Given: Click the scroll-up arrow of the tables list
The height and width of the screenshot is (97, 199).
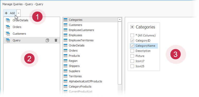Looking at the screenshot, I should pos(120,20).
